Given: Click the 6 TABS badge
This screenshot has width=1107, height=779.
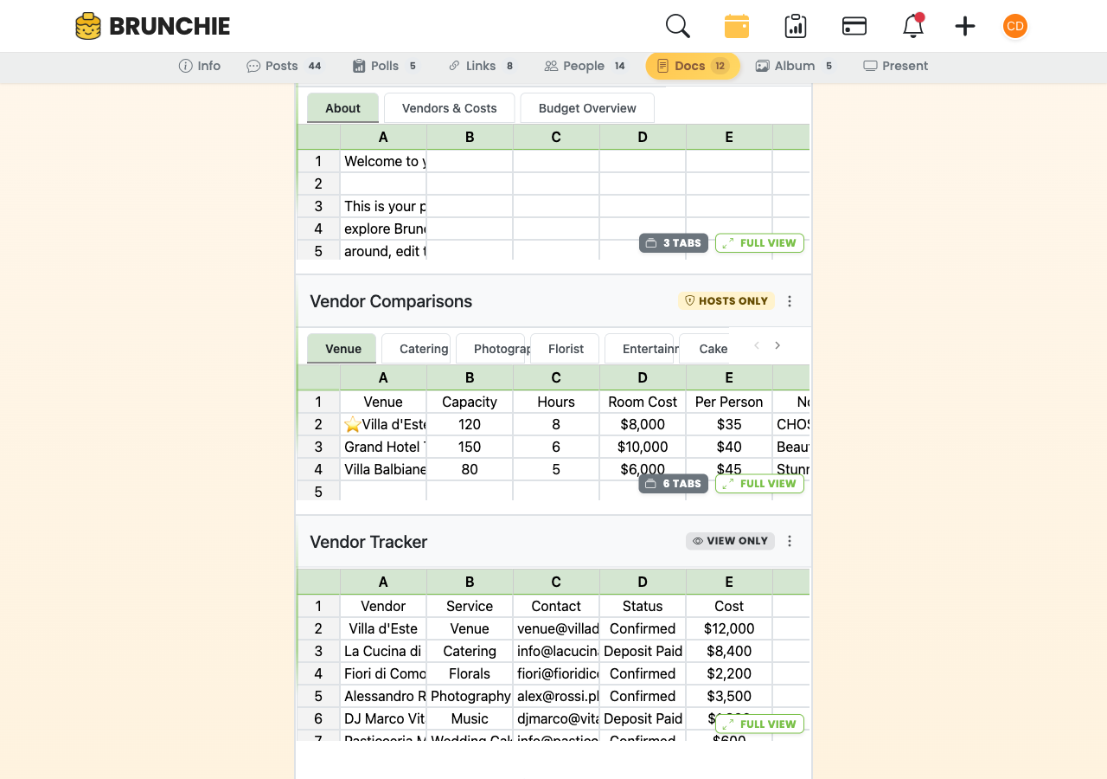Looking at the screenshot, I should [674, 484].
